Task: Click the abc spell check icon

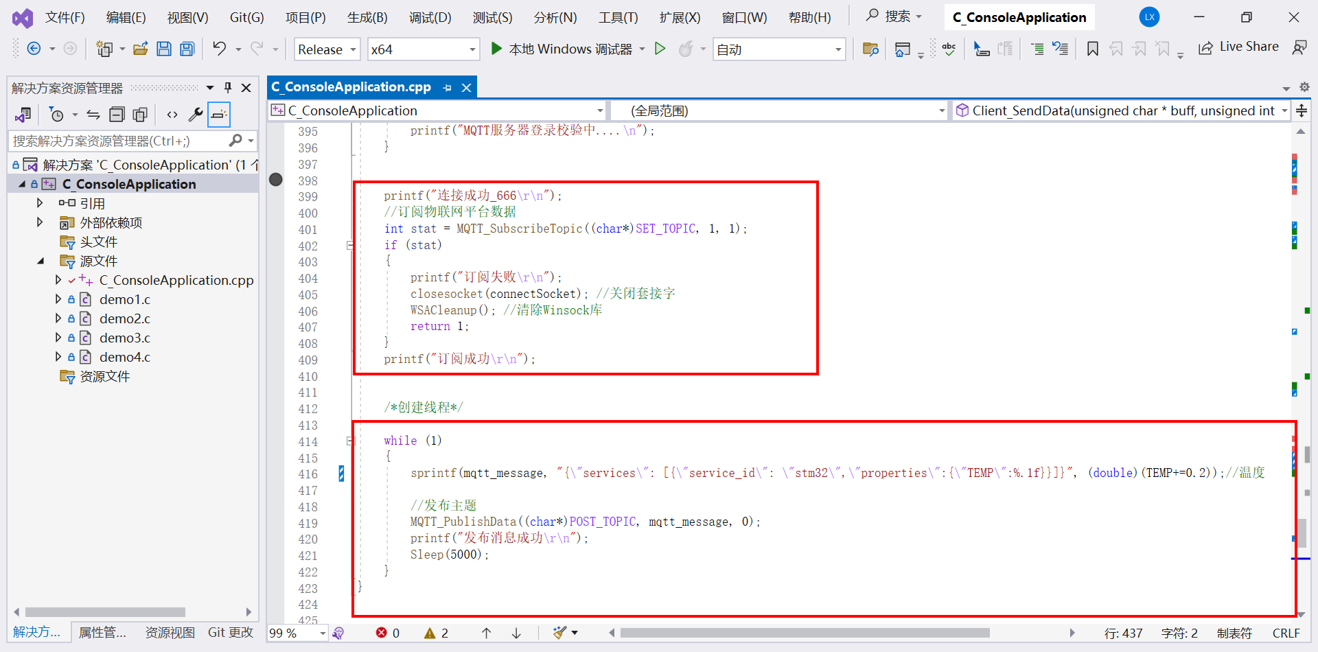Action: (x=949, y=49)
